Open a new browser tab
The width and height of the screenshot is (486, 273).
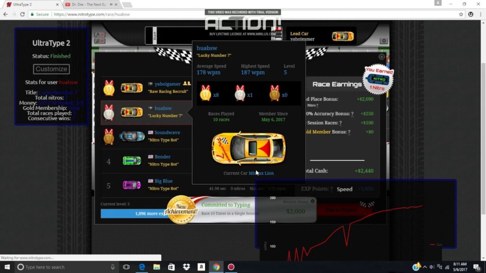point(127,5)
